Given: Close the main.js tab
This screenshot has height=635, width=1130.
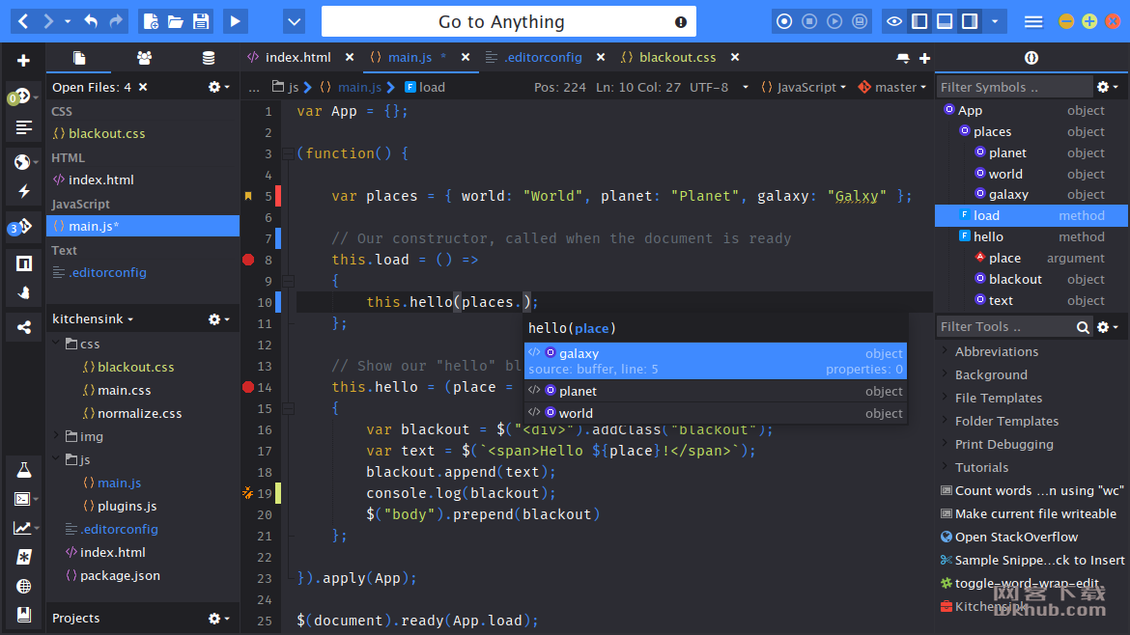Looking at the screenshot, I should coord(466,57).
